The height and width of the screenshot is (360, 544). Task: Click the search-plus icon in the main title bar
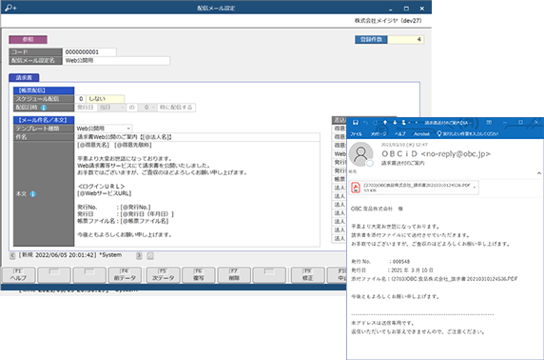10,8
